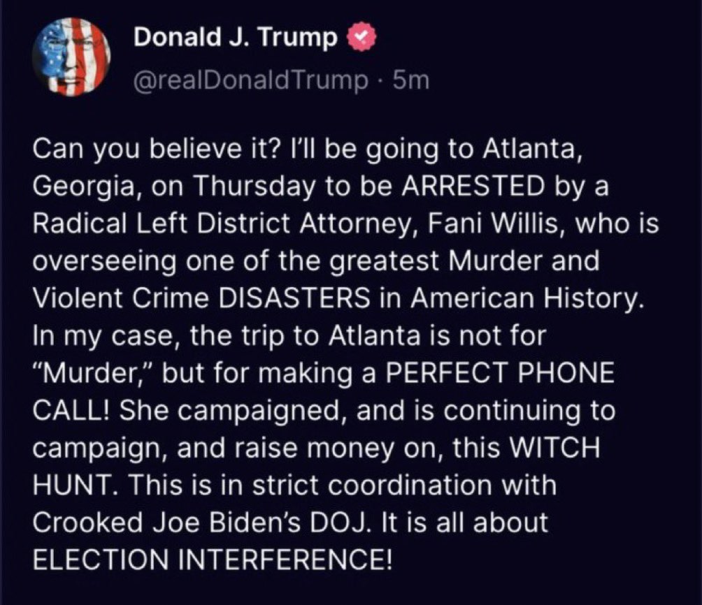Open the flag-painted profile avatar
The height and width of the screenshot is (605, 702).
(71, 57)
